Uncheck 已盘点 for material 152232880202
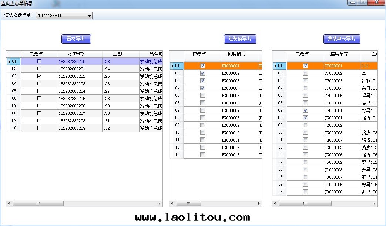386x226 pixels. 39,76
